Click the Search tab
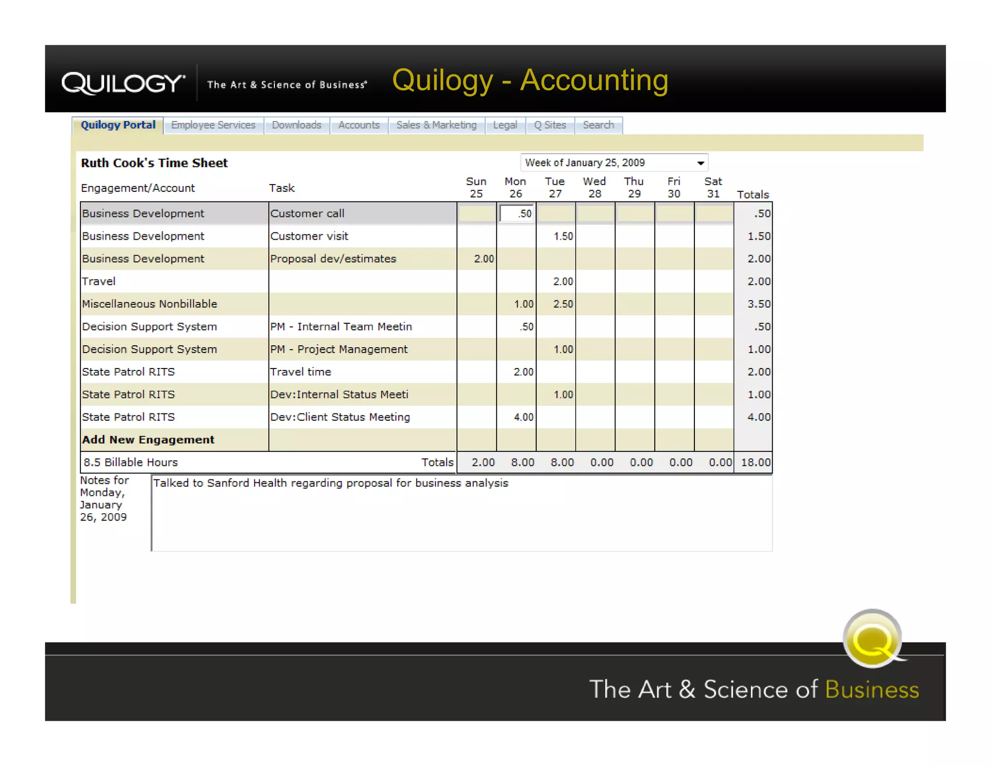Viewport: 991px width, 766px height. (x=598, y=125)
